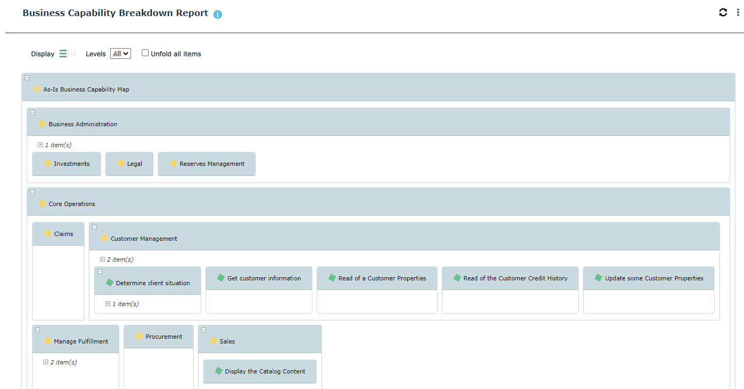
Task: Select Read of the Customer Credit History
Action: click(x=515, y=278)
